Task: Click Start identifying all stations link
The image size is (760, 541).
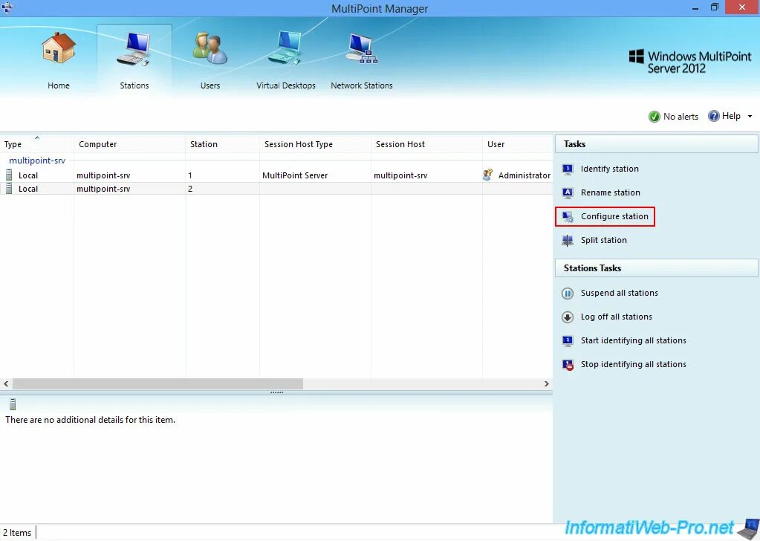Action: 634,340
